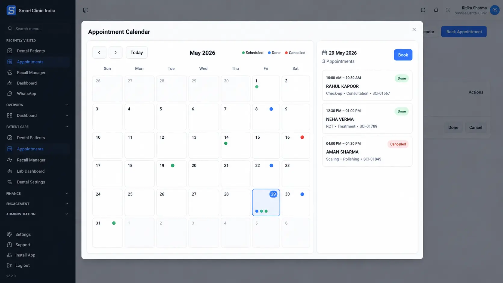Screen dimensions: 503x283
Task: Close the Appointment Calendar dialog
Action: [x=414, y=29]
